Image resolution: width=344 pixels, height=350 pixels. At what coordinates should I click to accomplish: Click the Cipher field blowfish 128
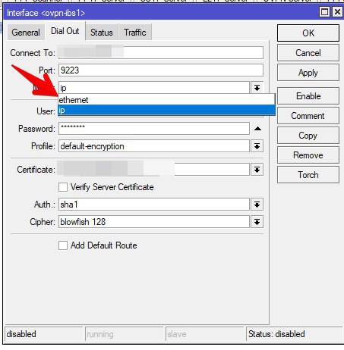154,222
